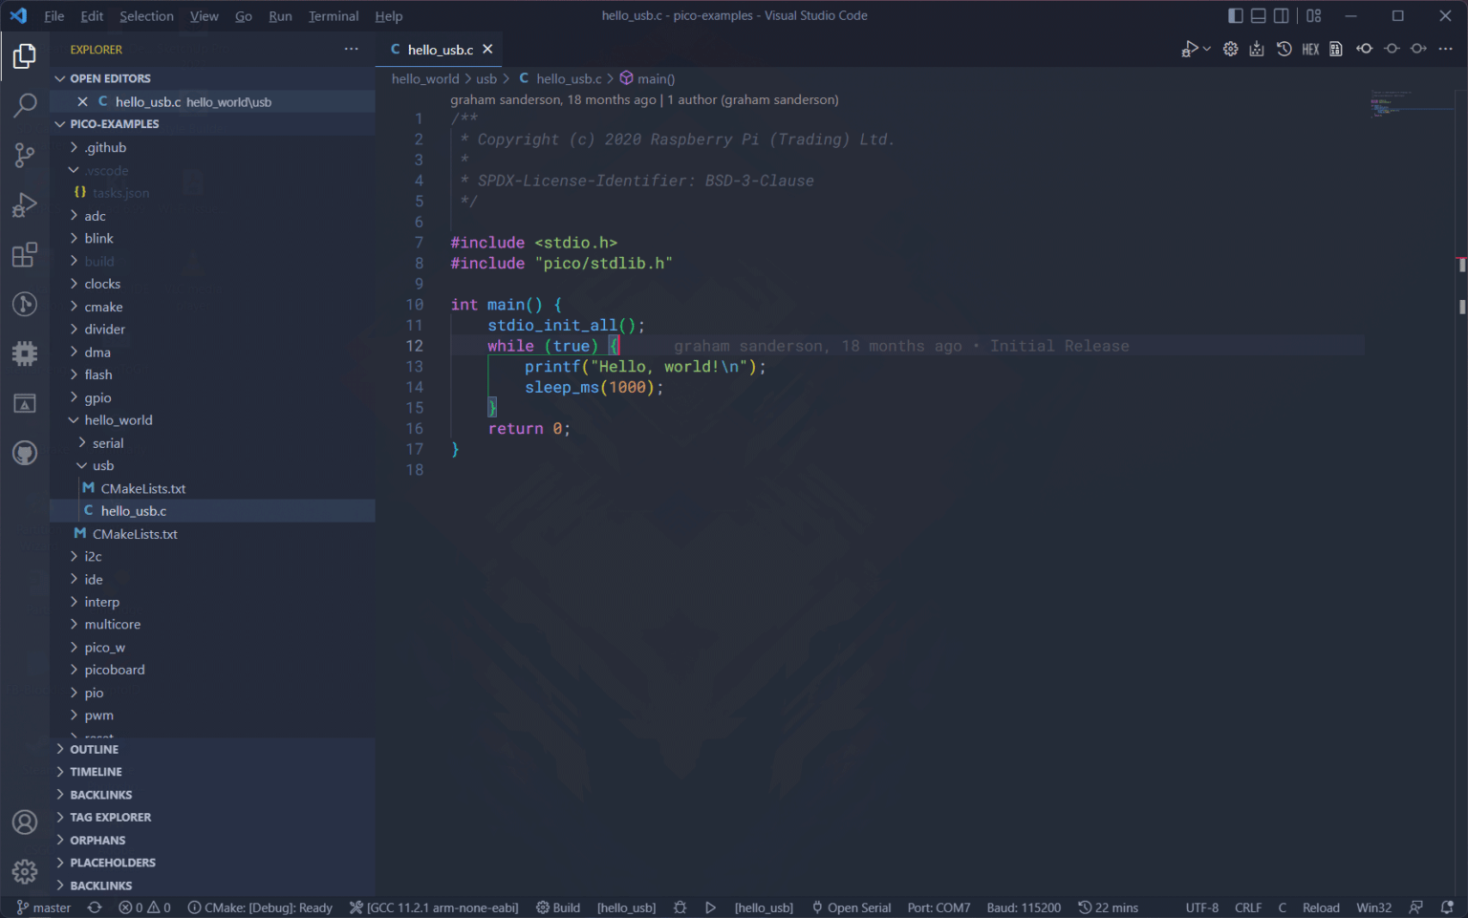Click Open Serial in status bar
Viewport: 1468px width, 918px height.
point(851,907)
